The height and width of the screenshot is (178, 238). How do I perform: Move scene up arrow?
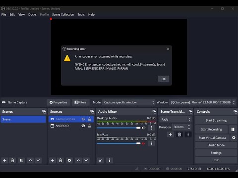pos(30,160)
